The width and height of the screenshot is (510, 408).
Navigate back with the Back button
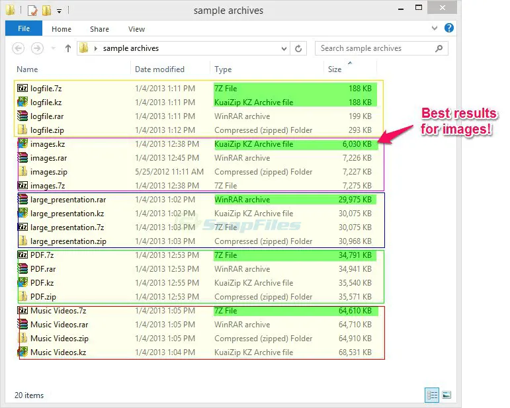click(x=19, y=48)
